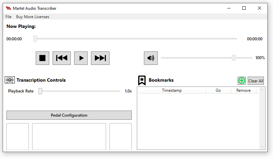The image size is (273, 159).
Task: Skip back with the rewind button
Action: point(62,58)
